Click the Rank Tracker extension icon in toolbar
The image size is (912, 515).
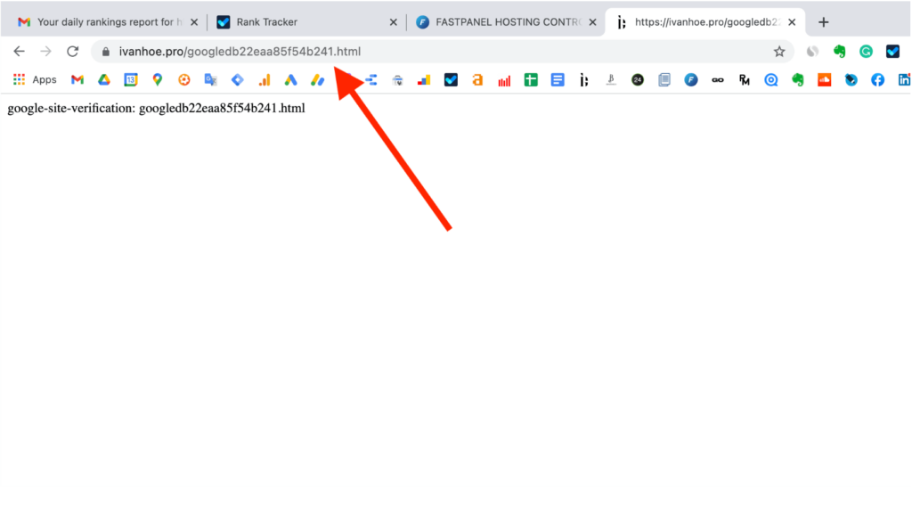tap(892, 51)
